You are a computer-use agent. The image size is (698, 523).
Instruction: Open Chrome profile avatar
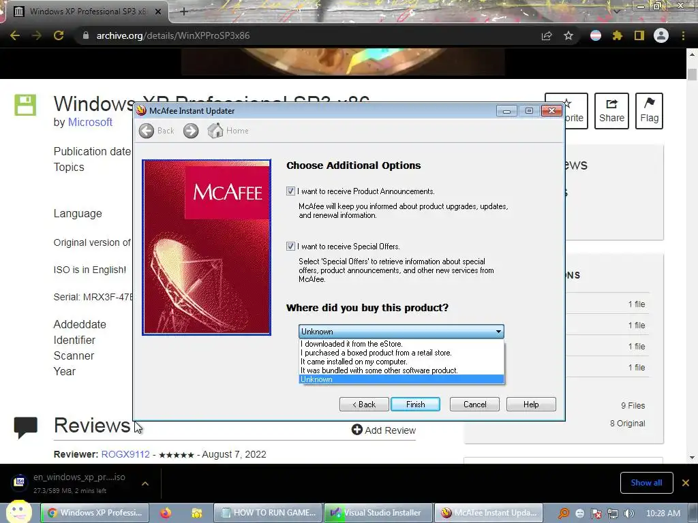click(x=661, y=35)
